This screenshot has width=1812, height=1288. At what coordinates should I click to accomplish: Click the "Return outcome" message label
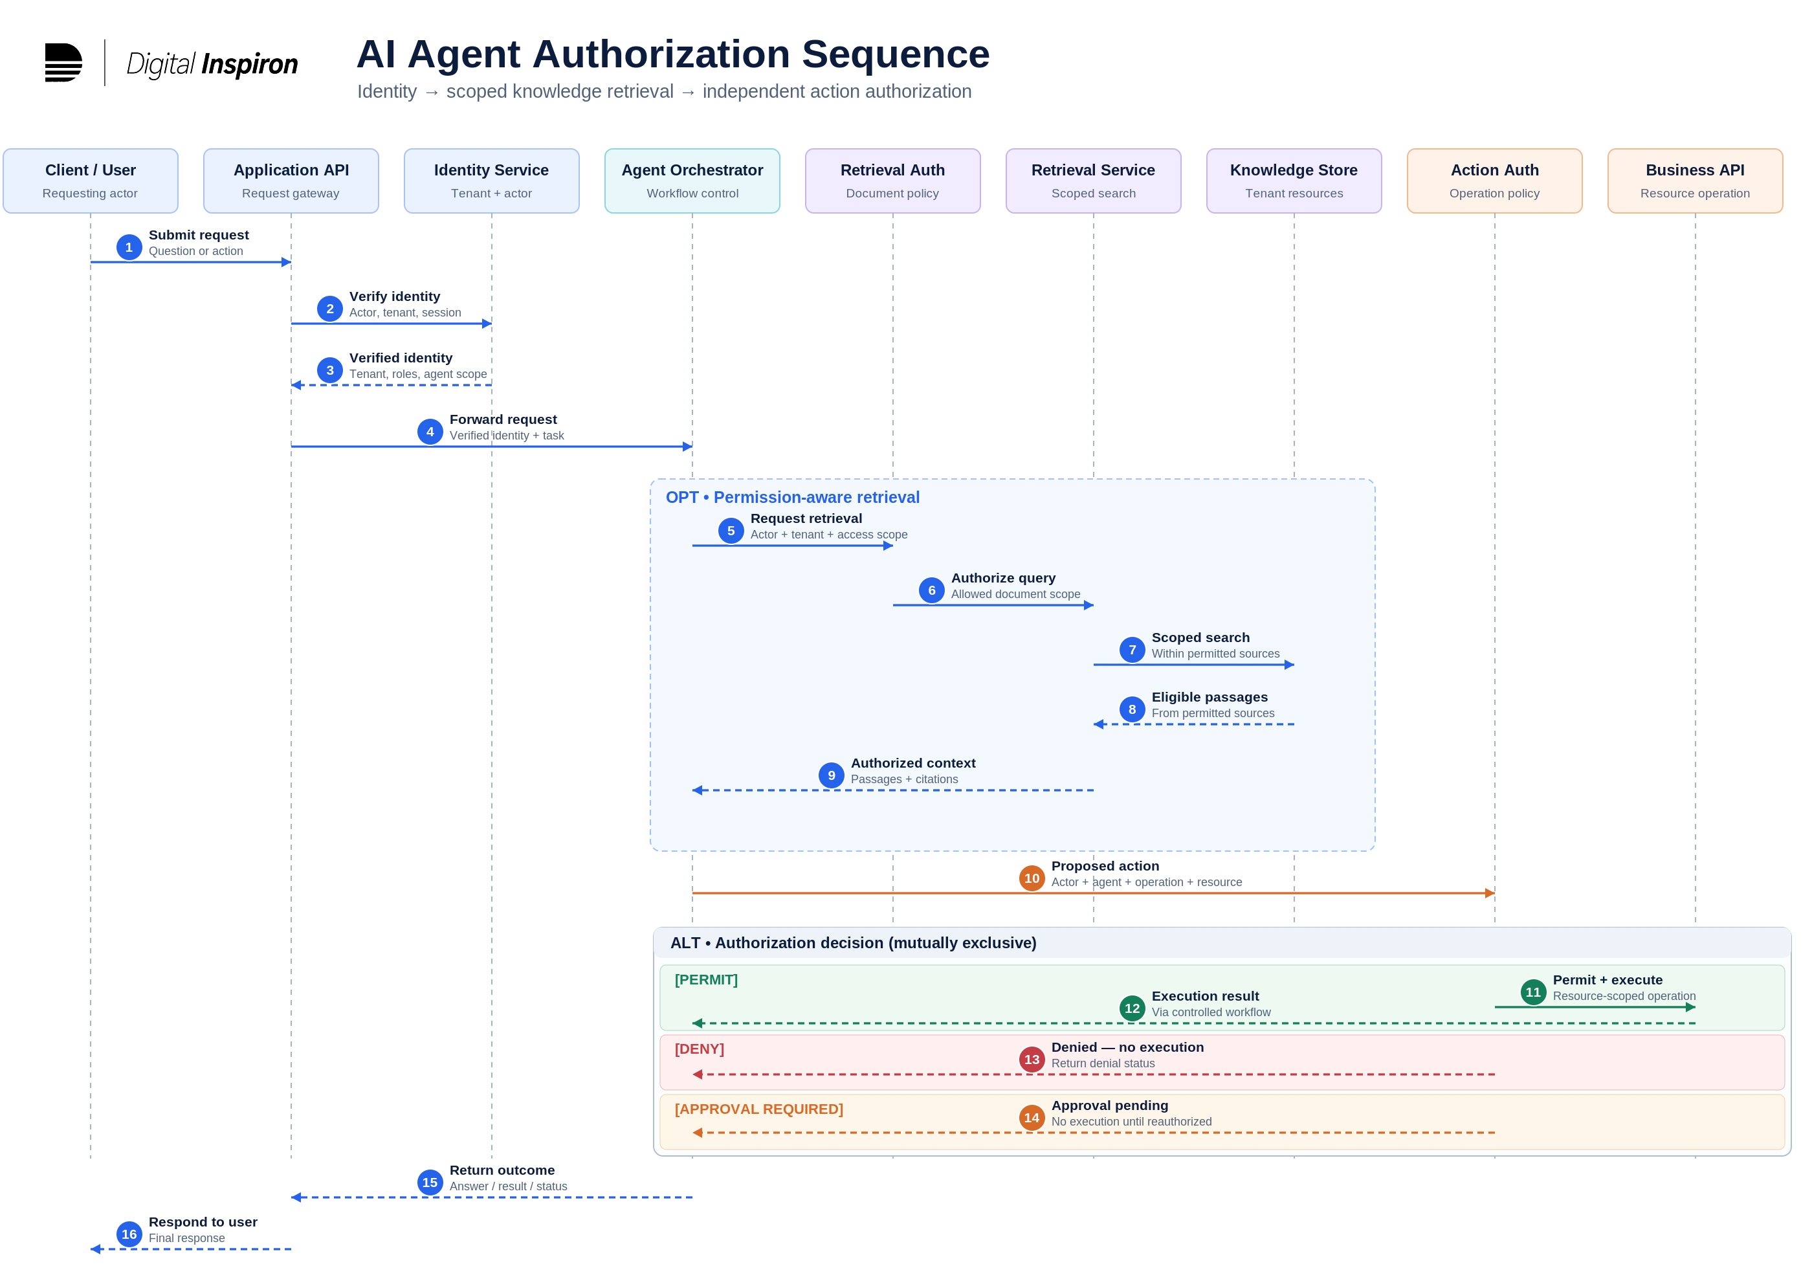point(502,1171)
